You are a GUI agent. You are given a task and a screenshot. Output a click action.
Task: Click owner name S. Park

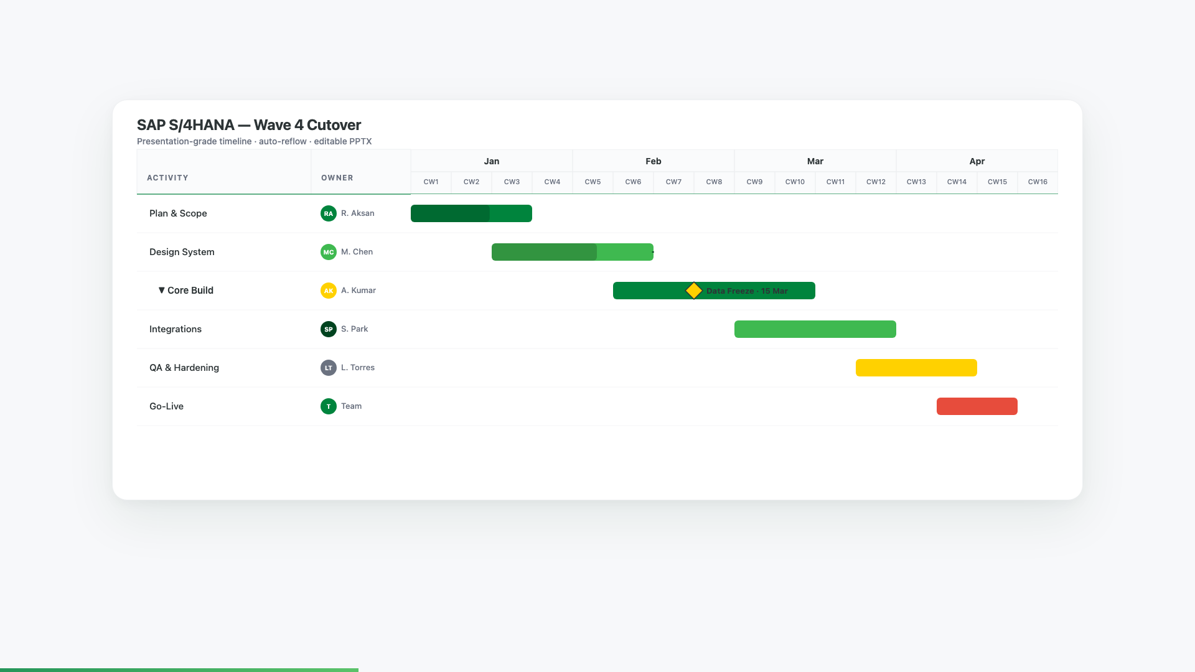pyautogui.click(x=355, y=329)
